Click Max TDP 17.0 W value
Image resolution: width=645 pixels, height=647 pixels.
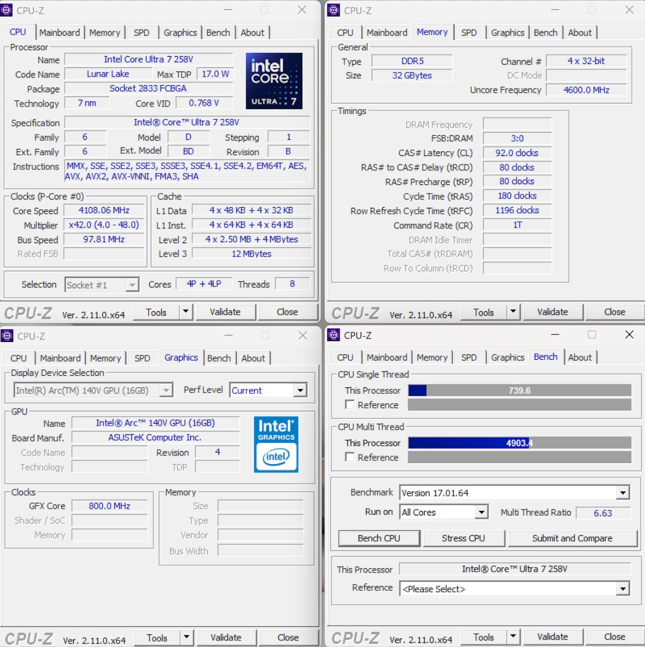[x=215, y=74]
